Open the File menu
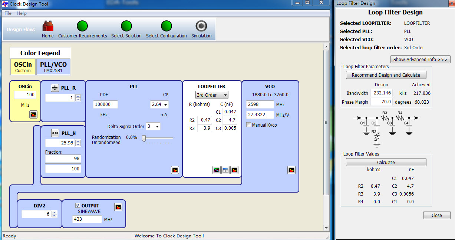This screenshot has width=455, height=240. point(8,13)
